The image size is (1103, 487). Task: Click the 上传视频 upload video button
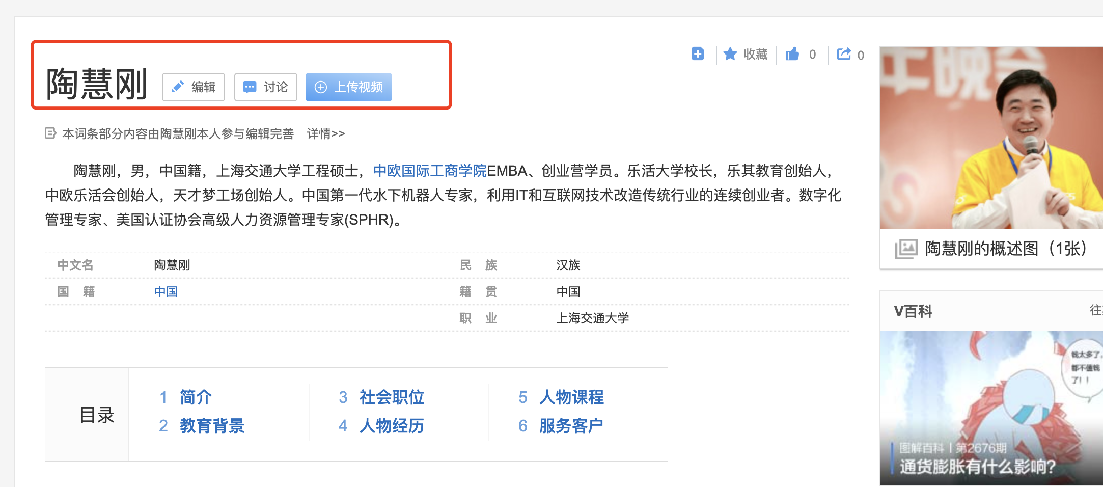[349, 87]
